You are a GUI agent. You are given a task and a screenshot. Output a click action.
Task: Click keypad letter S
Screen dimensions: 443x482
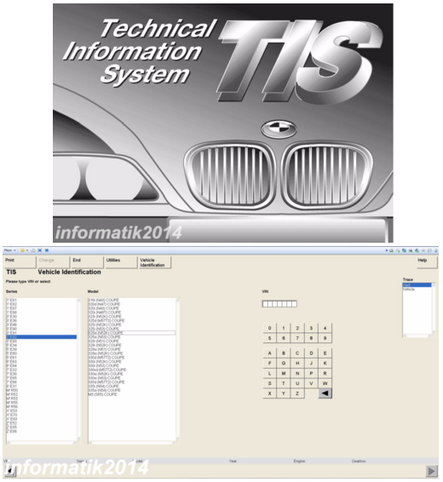point(269,383)
